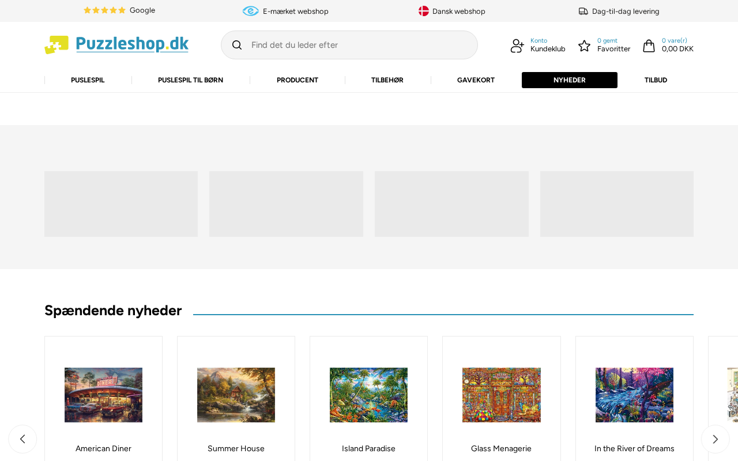Click the E-mærket eye icon
Viewport: 738px width, 461px height.
[251, 11]
